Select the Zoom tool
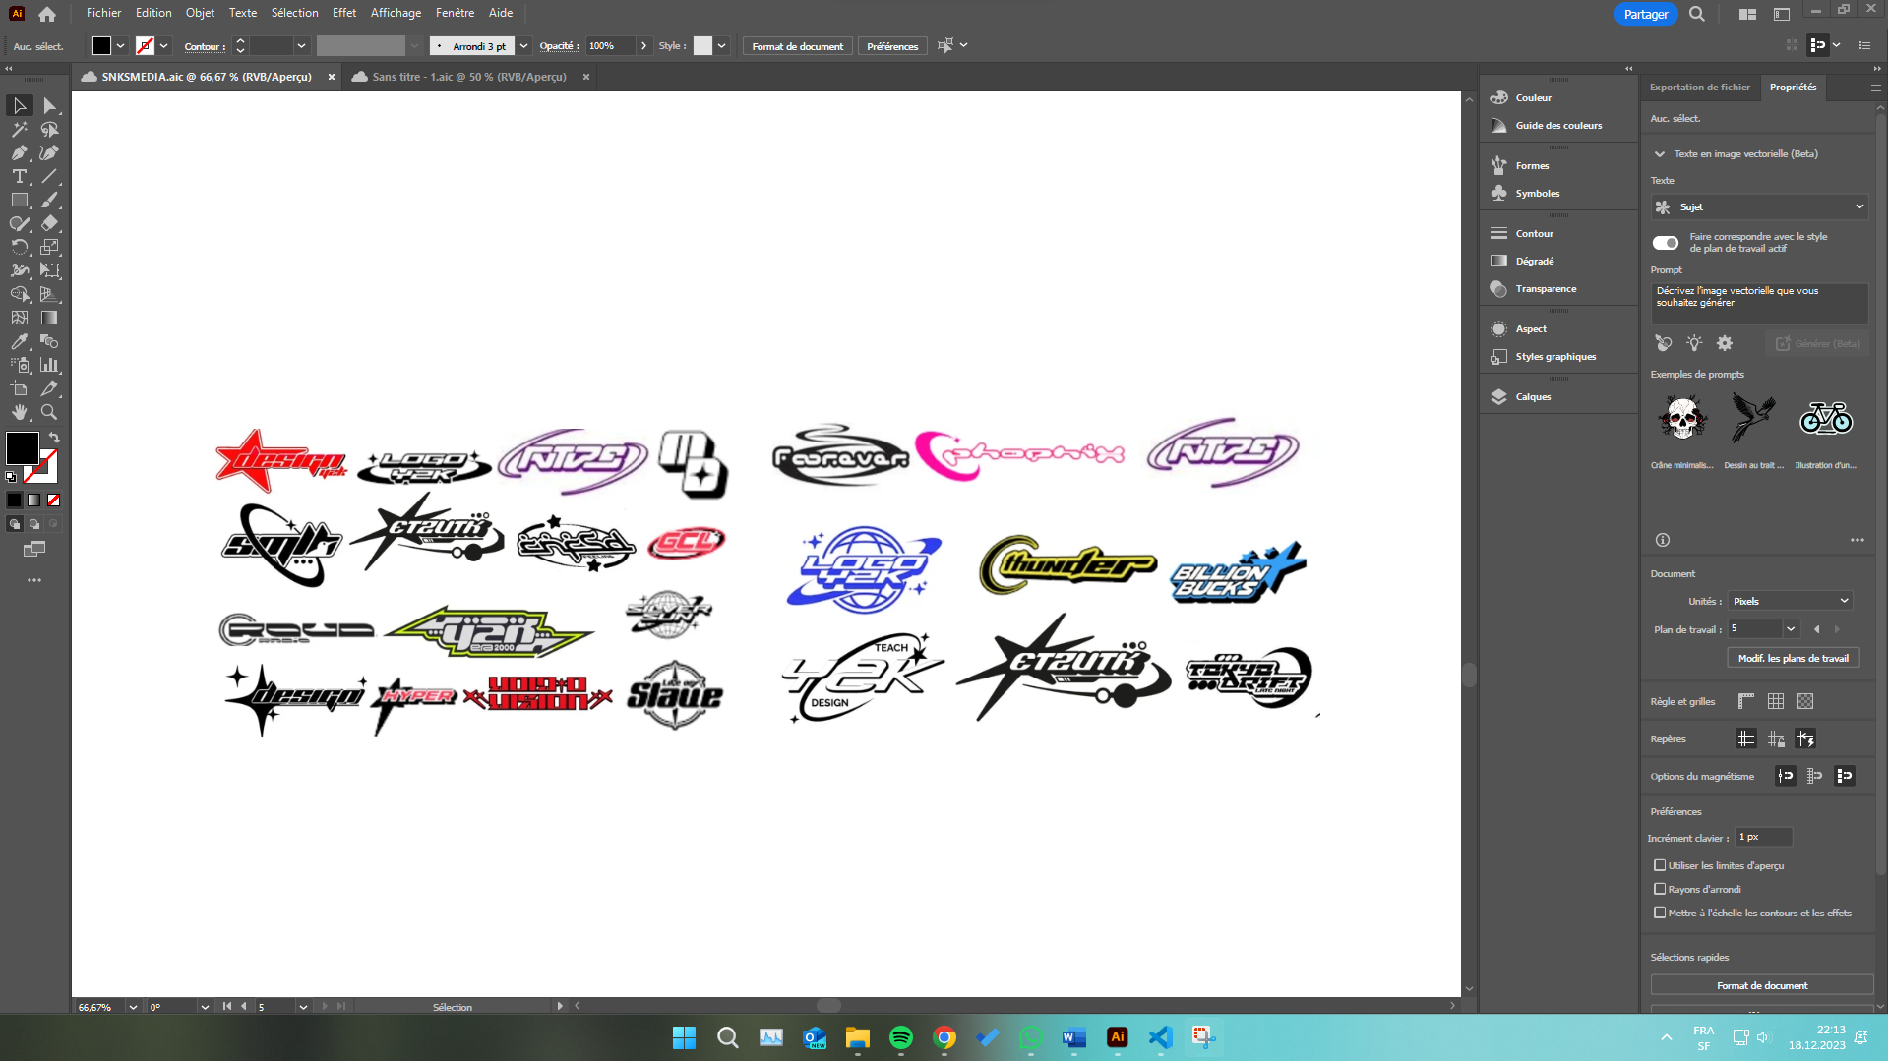The width and height of the screenshot is (1888, 1061). pos(49,412)
